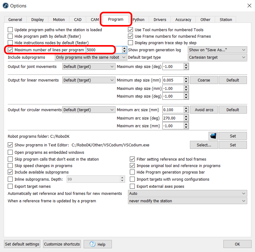Increase joint movement maximum step size
Image resolution: width=255 pixels, height=252 pixels.
click(x=186, y=65)
